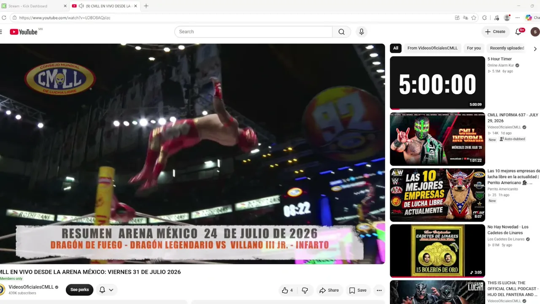540x304 pixels.
Task: Open THIS IS LUCHA podcast thumbnail
Action: [x=437, y=292]
